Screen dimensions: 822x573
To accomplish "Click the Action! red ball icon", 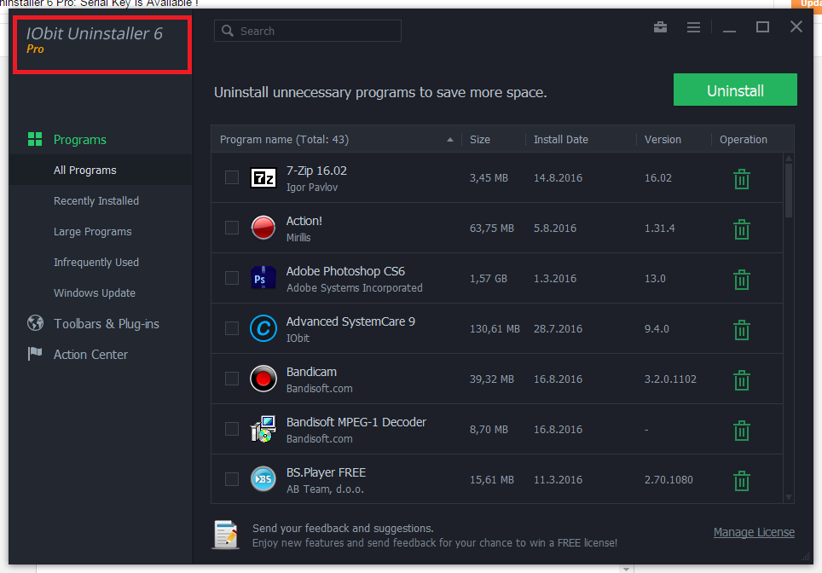I will [x=263, y=228].
